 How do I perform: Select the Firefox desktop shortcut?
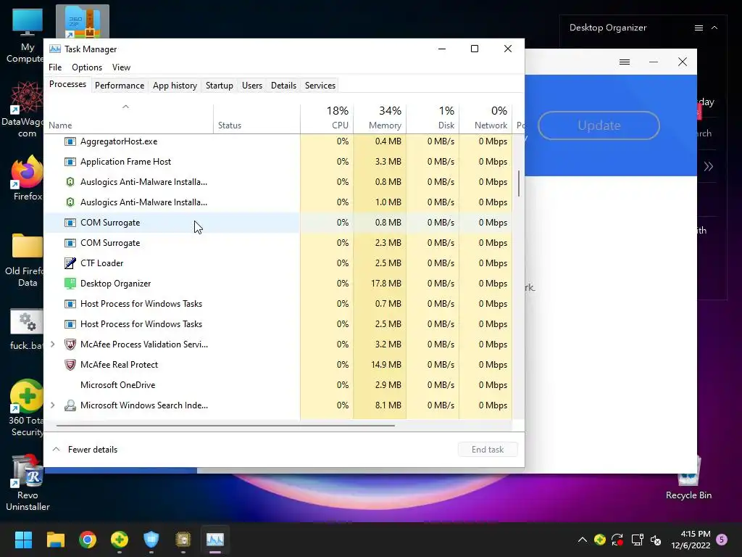[27, 178]
